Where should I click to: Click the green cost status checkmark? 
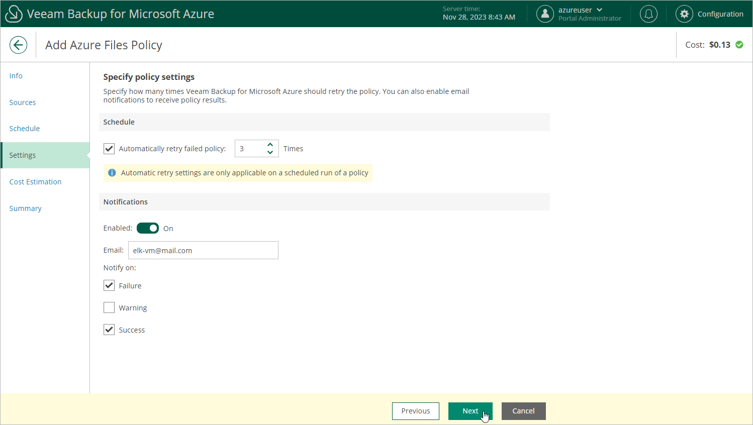point(739,45)
